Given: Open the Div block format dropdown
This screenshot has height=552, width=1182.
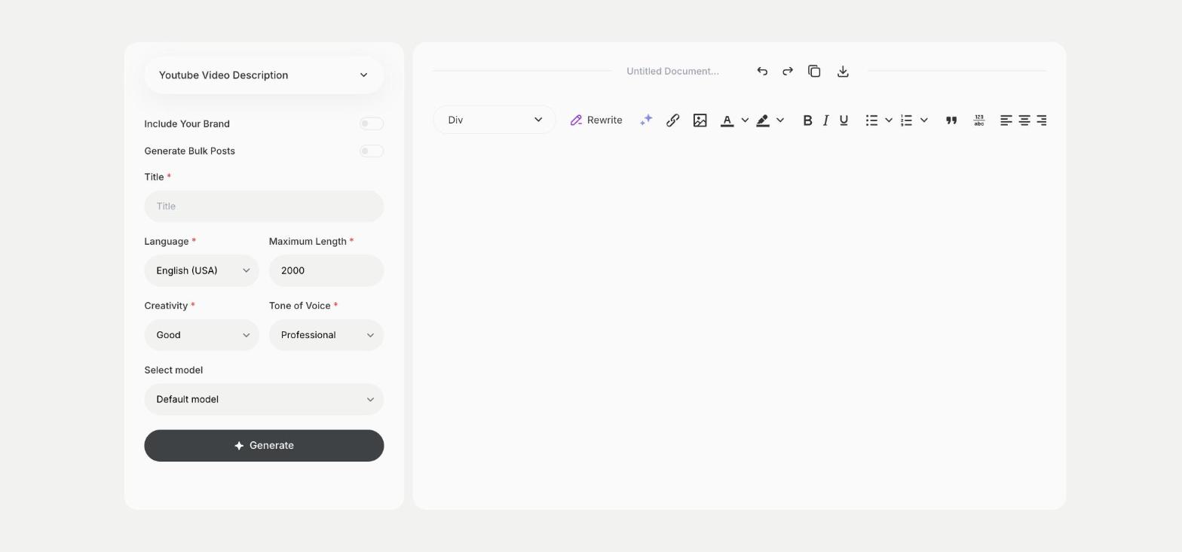Looking at the screenshot, I should click(x=495, y=120).
